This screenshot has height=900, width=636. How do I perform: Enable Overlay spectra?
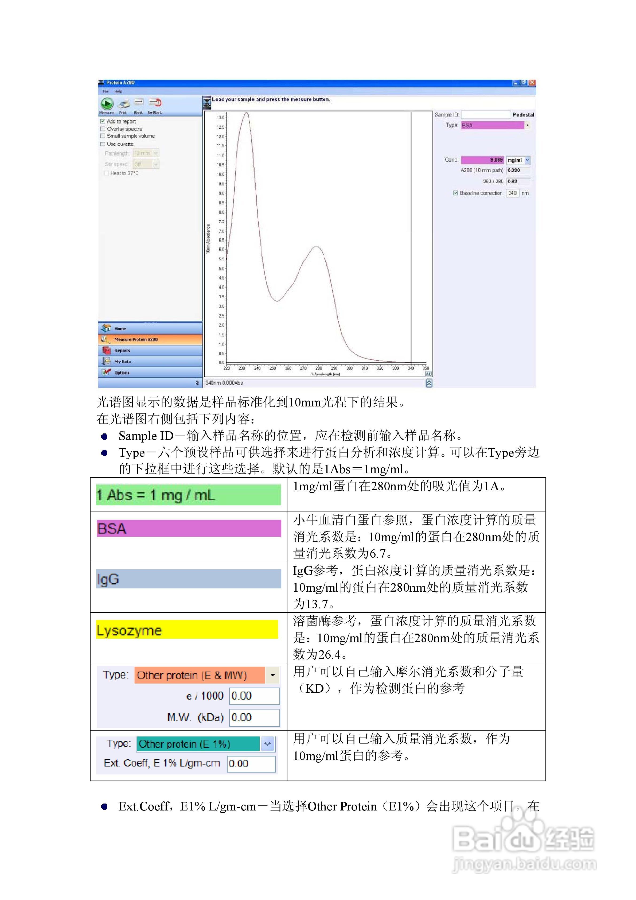(103, 129)
